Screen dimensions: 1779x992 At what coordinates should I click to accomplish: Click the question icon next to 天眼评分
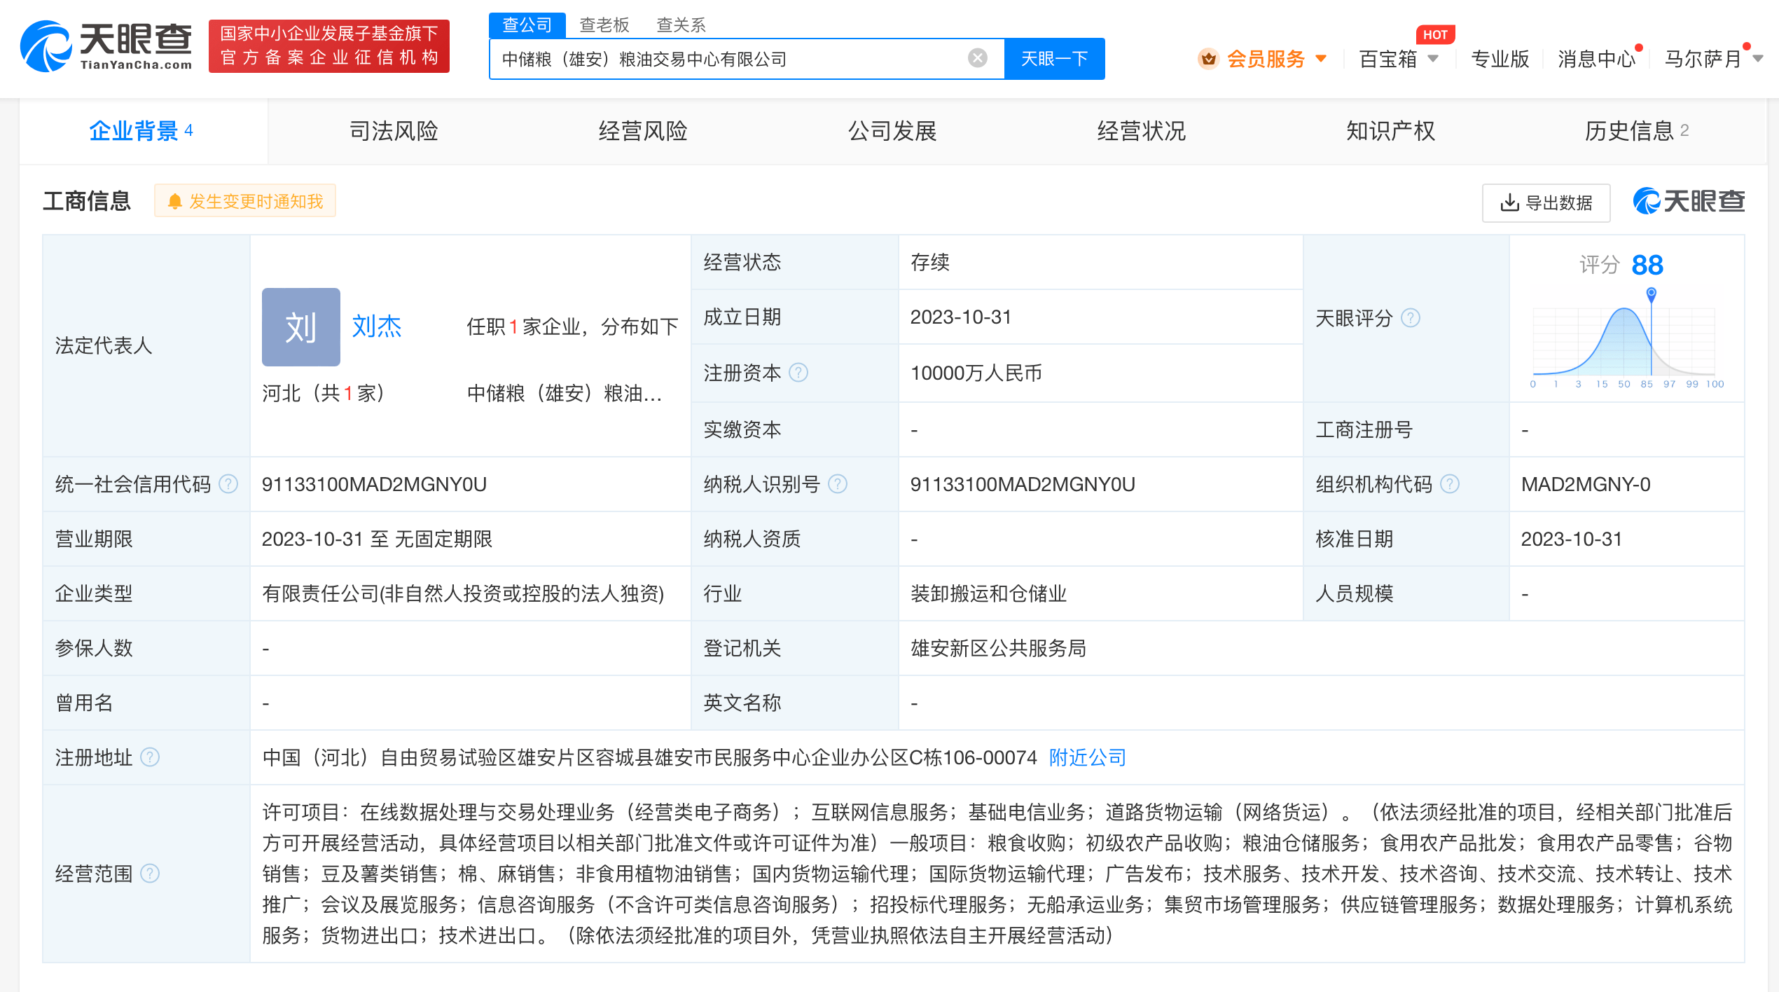[x=1412, y=317]
